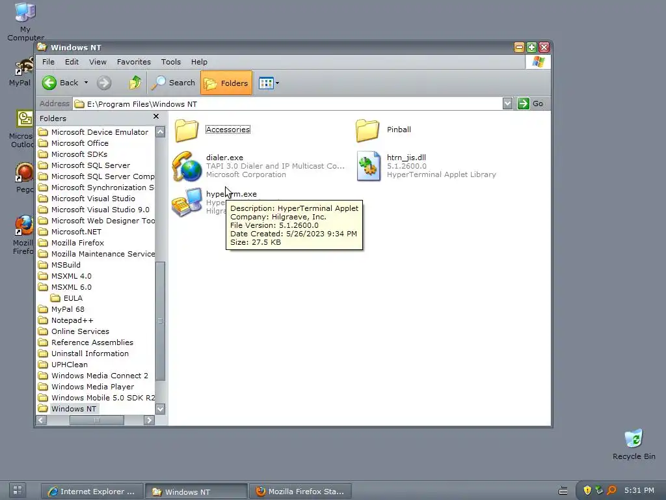The height and width of the screenshot is (500, 666).
Task: Open the Back history dropdown arrow
Action: click(86, 83)
